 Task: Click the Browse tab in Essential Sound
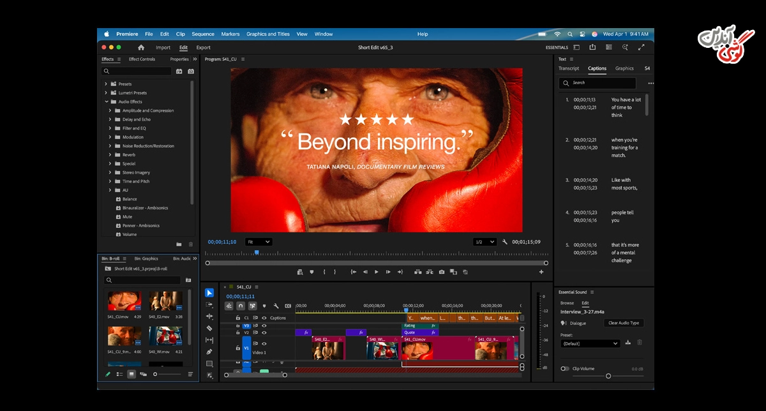point(567,303)
